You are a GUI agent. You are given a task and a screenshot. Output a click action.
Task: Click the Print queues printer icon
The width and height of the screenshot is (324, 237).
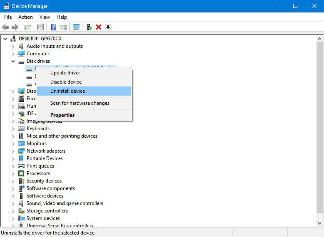coord(21,166)
